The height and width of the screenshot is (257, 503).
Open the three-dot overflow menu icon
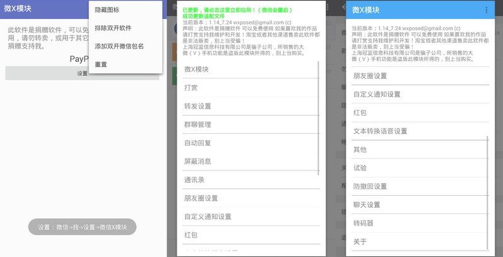(486, 10)
